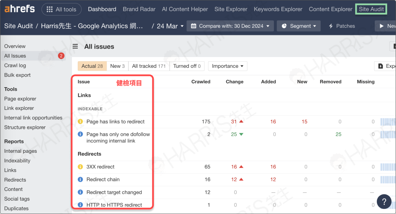Open Patches

coord(342,26)
